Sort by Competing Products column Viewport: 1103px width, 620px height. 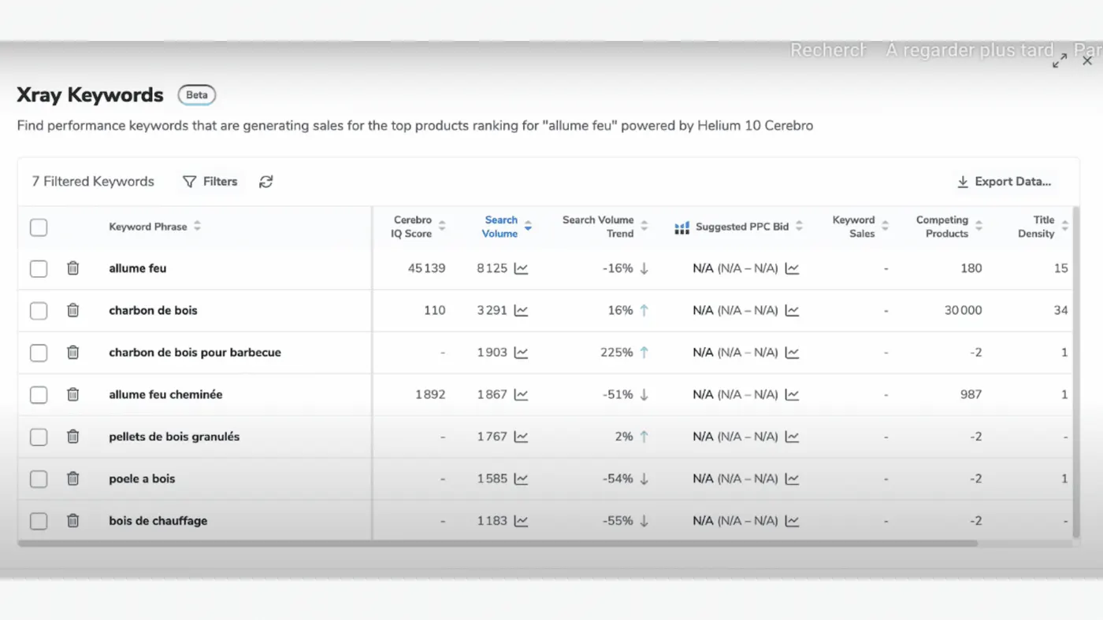click(979, 227)
